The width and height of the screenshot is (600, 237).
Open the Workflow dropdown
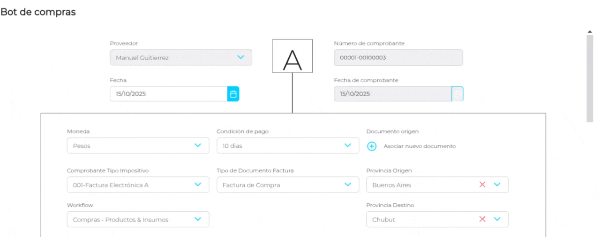click(x=198, y=219)
